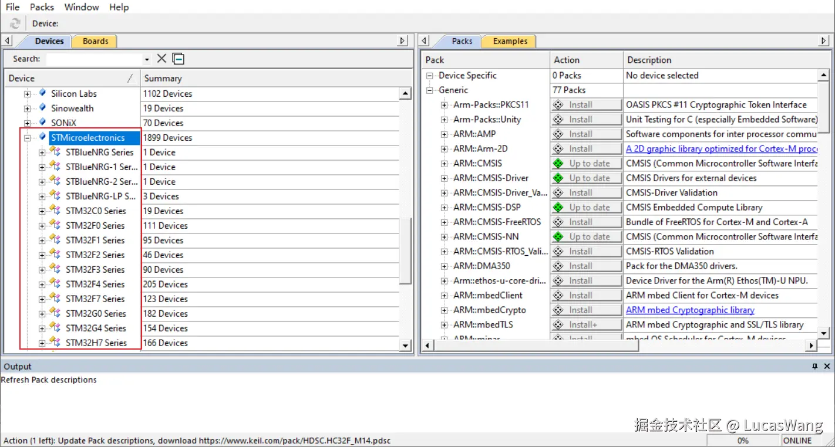This screenshot has width=835, height=447.
Task: Click the install icon for ARM::AMP
Action: (558, 134)
